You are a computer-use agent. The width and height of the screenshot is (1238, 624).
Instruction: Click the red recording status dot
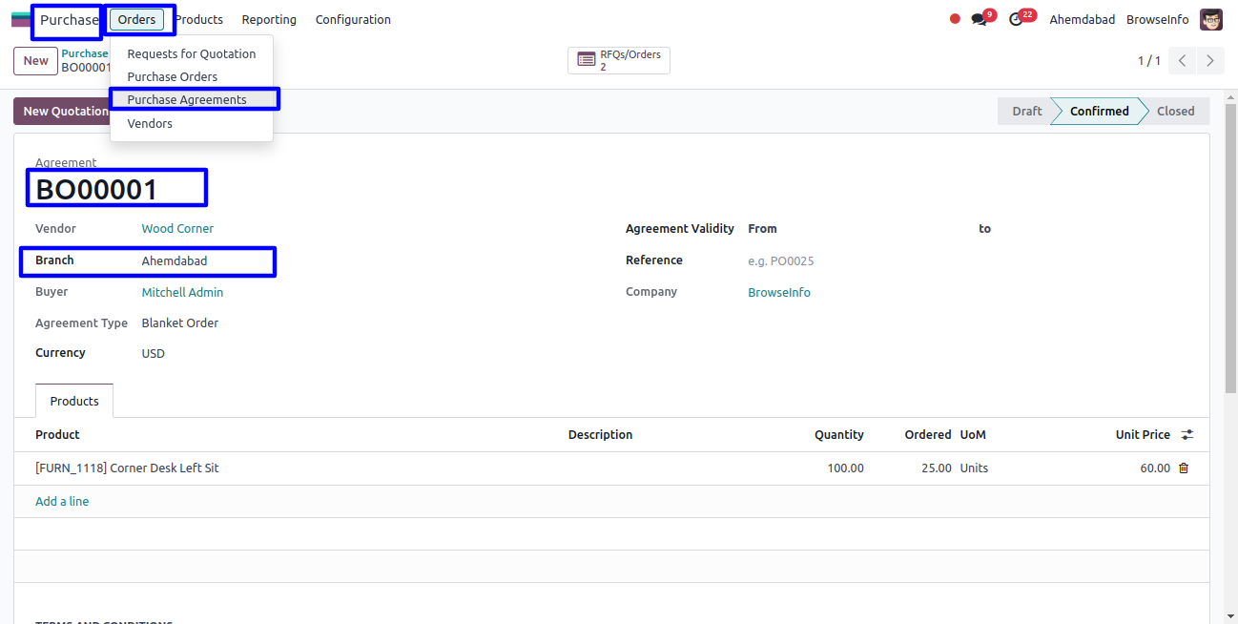click(955, 19)
